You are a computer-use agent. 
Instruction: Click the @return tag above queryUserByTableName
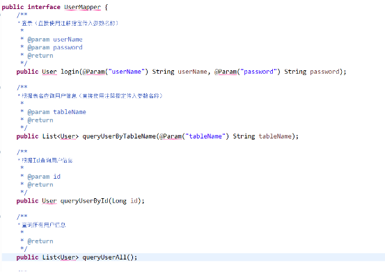(40, 120)
